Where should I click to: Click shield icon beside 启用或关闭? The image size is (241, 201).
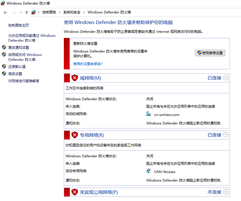tap(4, 54)
